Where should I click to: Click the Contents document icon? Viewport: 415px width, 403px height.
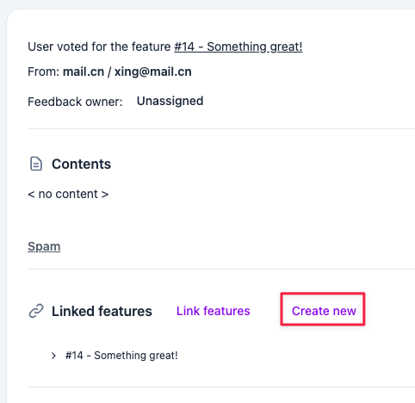tap(36, 164)
